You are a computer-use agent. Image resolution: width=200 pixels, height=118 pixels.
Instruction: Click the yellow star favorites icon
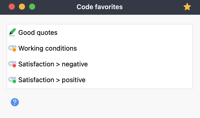pyautogui.click(x=187, y=7)
